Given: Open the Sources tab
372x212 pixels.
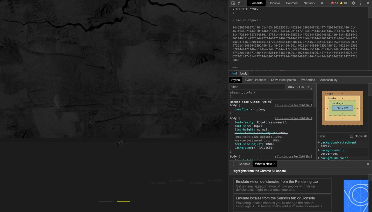Looking at the screenshot, I should click(291, 3).
